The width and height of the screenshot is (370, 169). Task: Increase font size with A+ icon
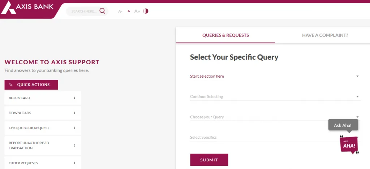[x=137, y=11]
